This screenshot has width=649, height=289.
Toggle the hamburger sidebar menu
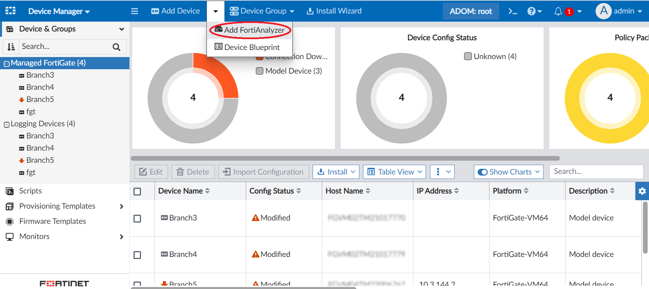(x=135, y=11)
